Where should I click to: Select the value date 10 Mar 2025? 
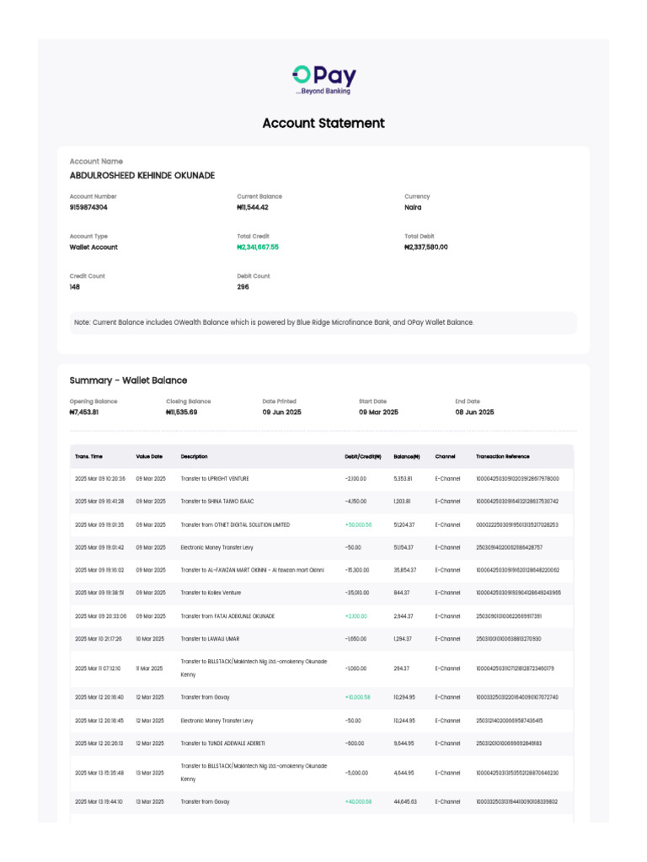[x=150, y=639]
